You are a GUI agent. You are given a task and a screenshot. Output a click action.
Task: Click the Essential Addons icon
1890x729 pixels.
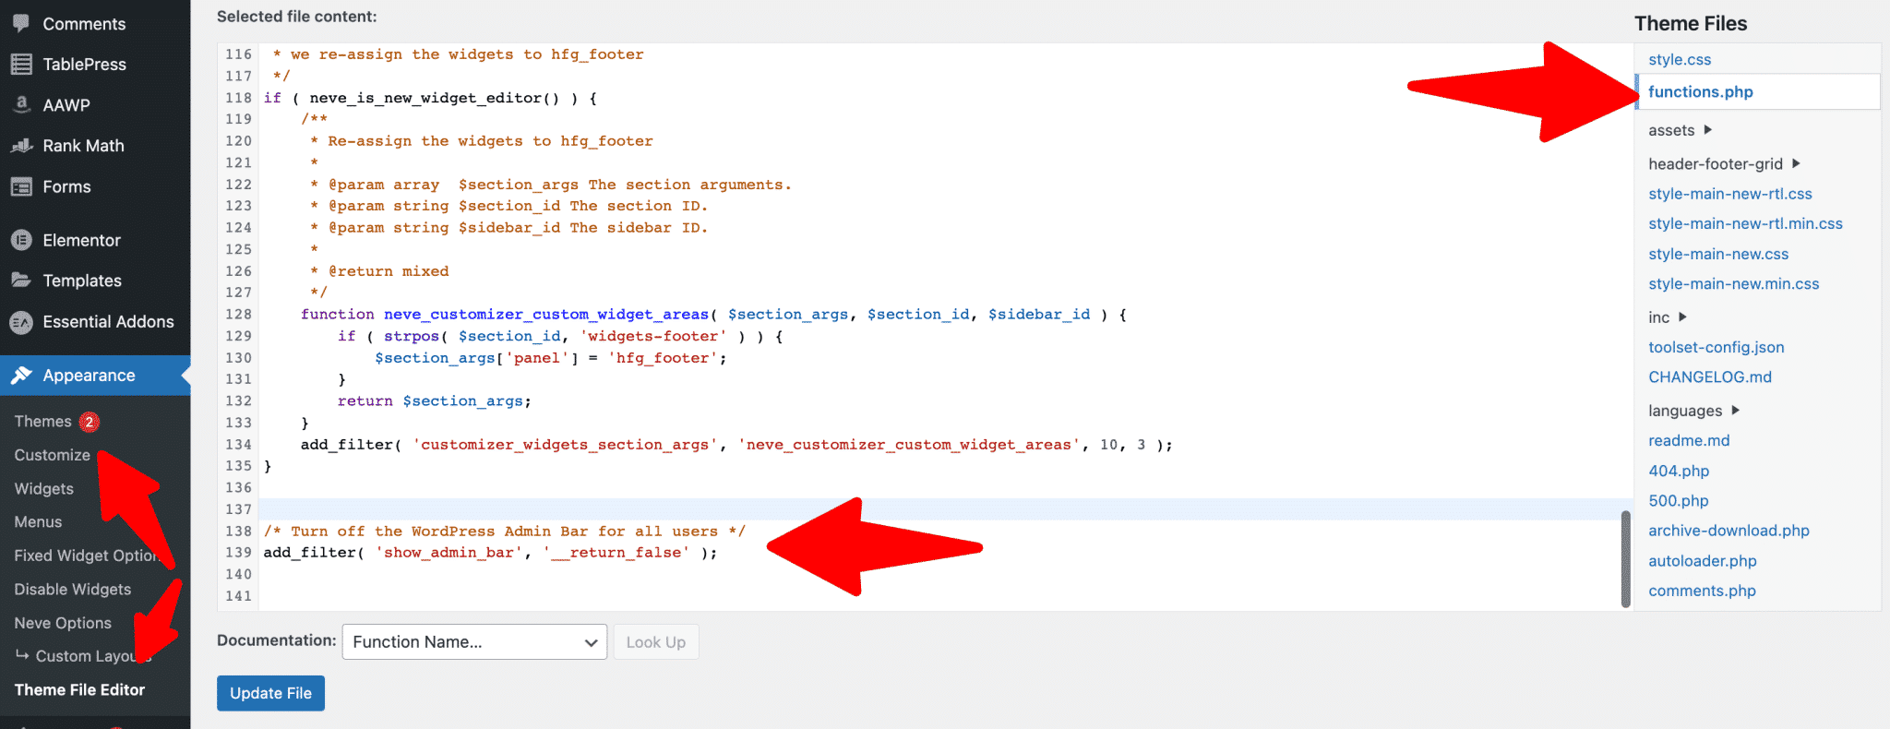(21, 321)
